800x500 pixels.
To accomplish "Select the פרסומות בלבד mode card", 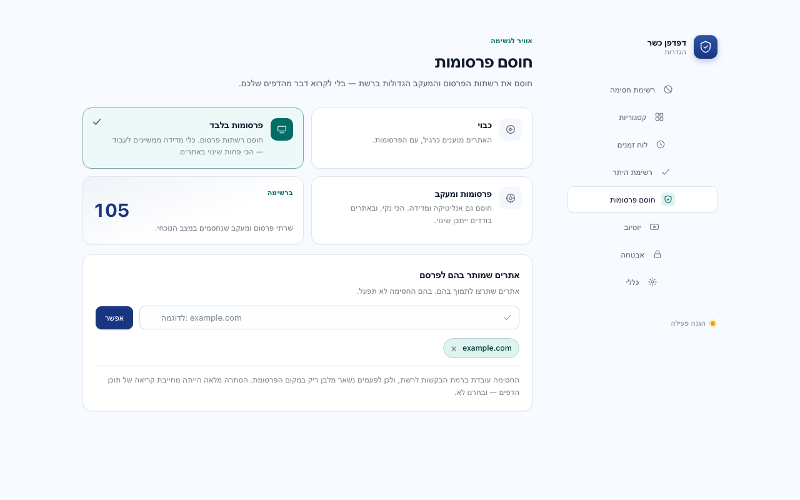I will (x=193, y=138).
